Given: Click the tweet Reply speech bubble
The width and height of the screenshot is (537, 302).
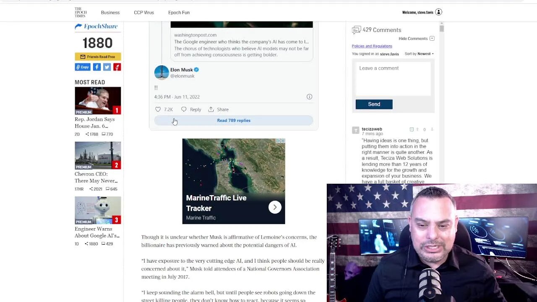Looking at the screenshot, I should pos(184,109).
